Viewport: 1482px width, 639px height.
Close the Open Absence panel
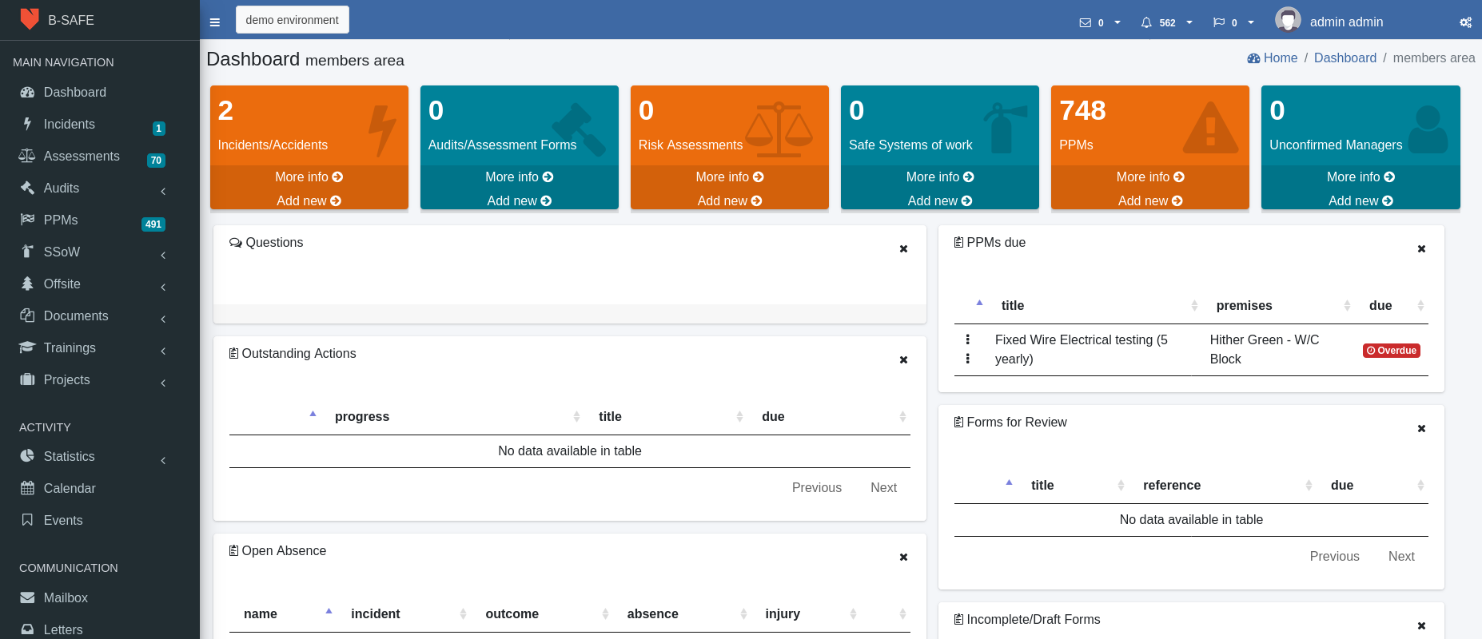pyautogui.click(x=903, y=557)
